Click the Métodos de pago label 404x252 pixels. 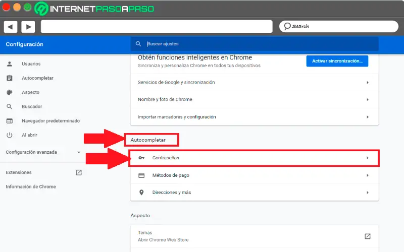coord(171,175)
